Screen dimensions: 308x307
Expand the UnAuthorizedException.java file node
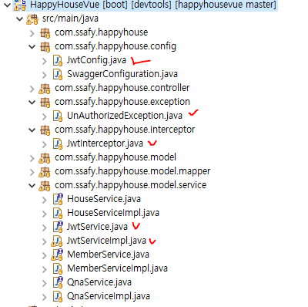(x=45, y=116)
